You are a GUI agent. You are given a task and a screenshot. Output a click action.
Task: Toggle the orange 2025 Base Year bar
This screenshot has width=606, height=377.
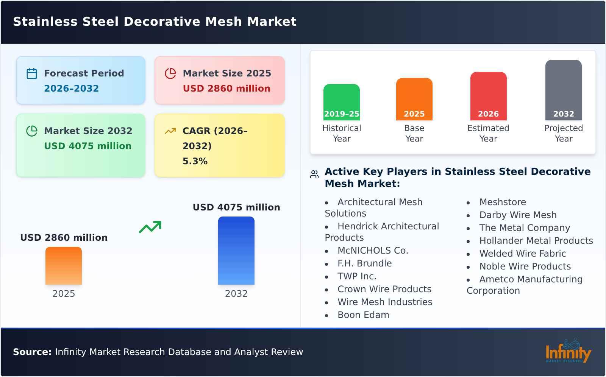(x=414, y=98)
